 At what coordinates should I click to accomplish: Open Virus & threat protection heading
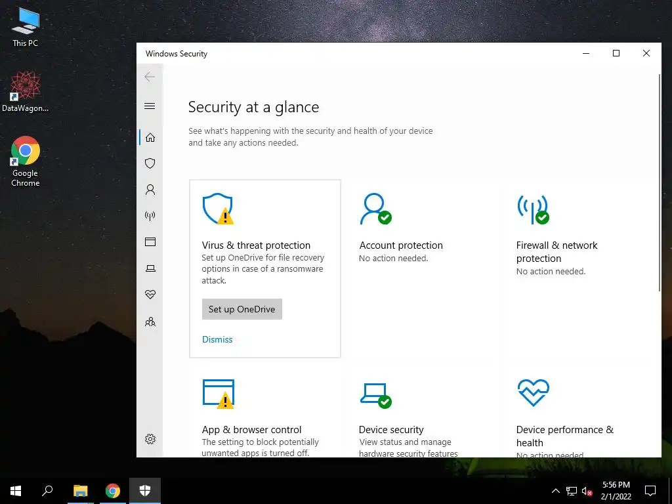click(x=256, y=245)
